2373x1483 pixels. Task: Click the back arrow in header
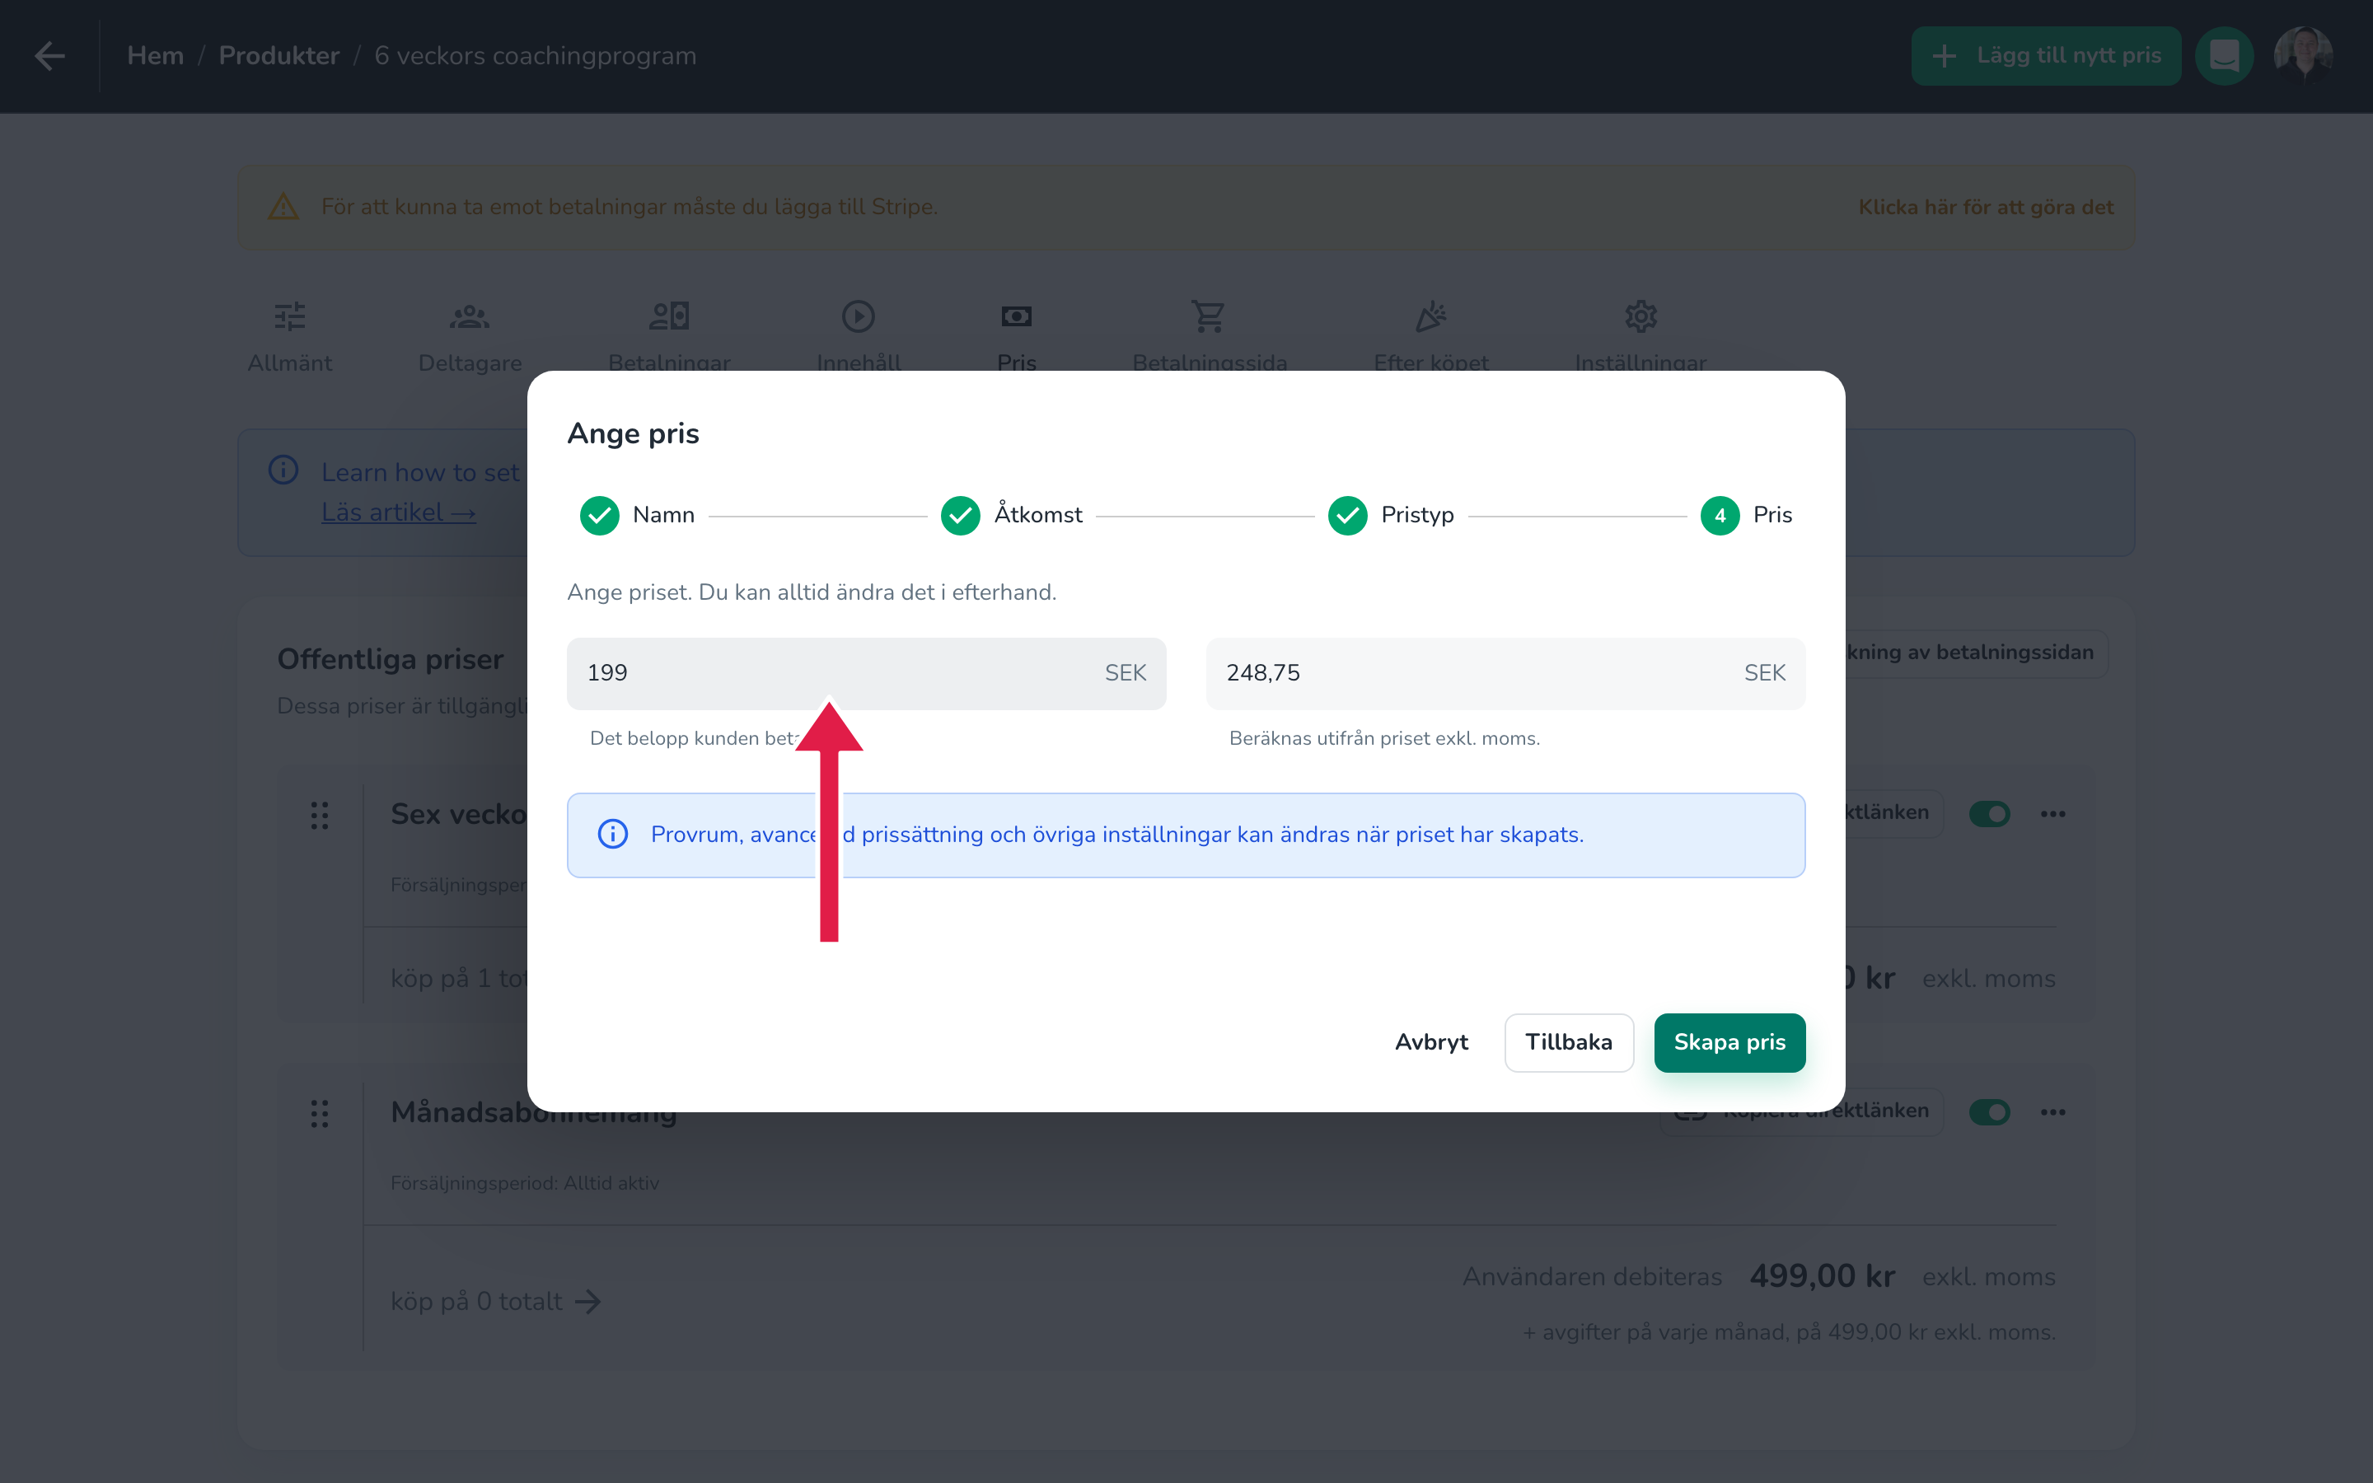click(50, 56)
